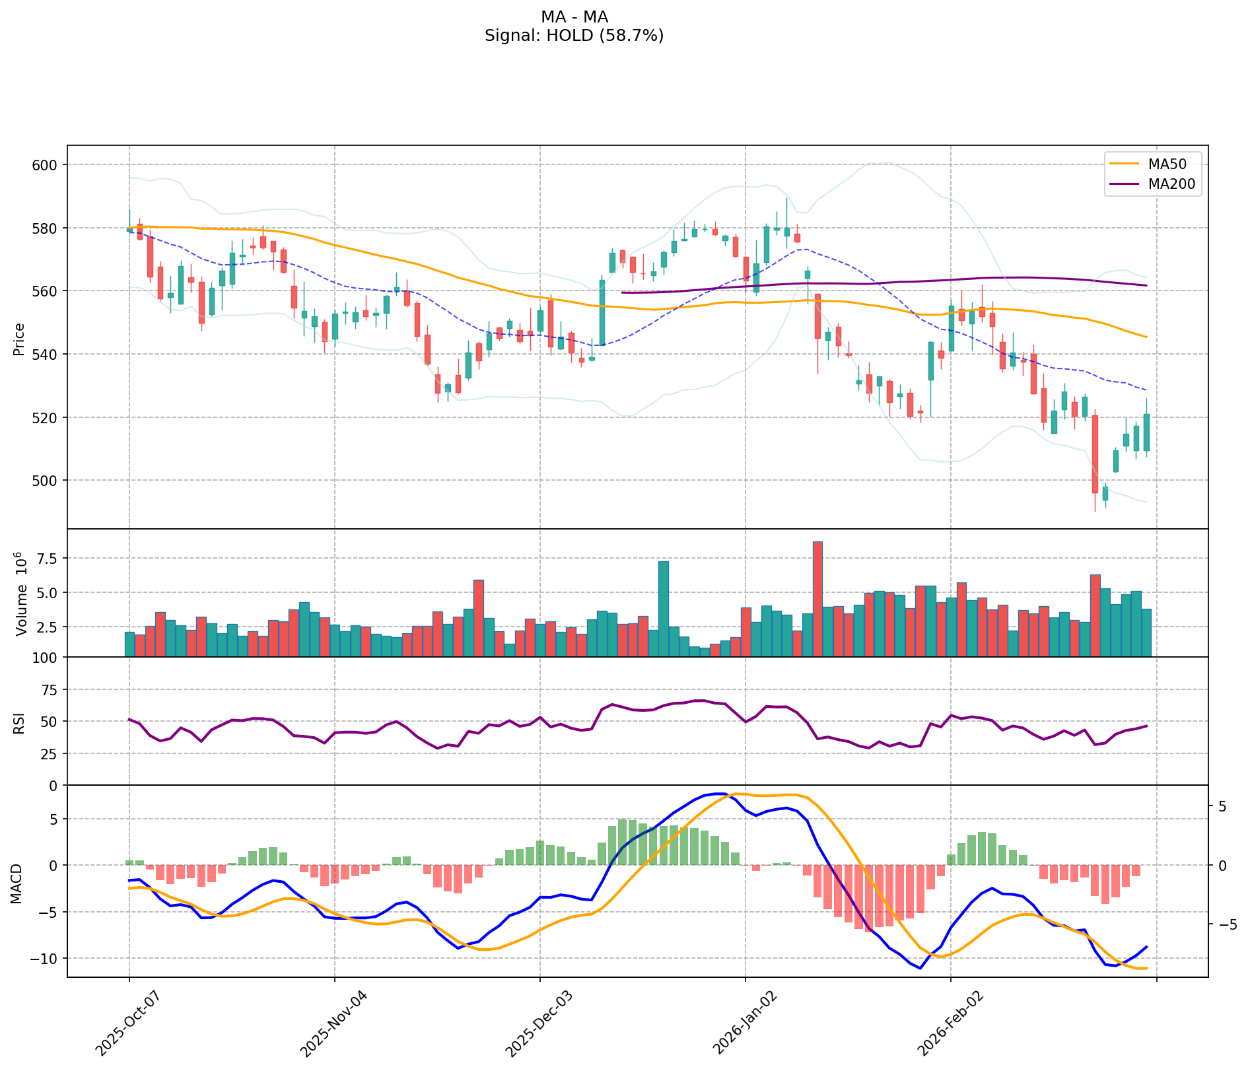Click the tallest red volume bar

point(817,598)
